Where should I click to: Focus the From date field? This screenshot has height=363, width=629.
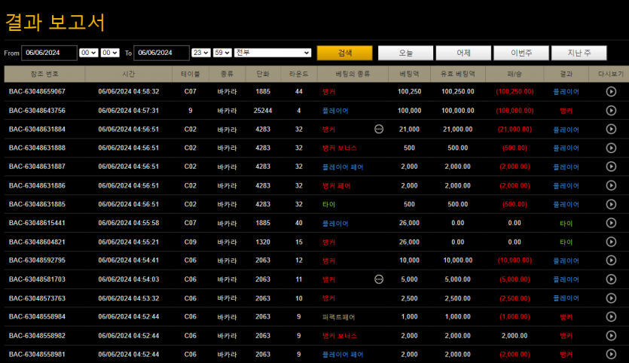(x=49, y=53)
